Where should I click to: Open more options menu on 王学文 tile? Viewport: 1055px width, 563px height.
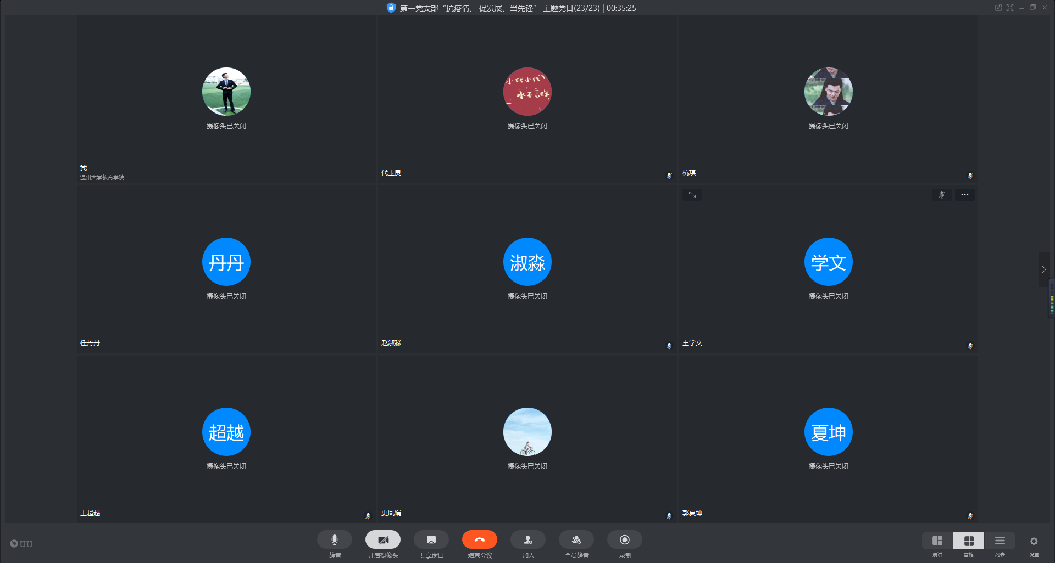pyautogui.click(x=965, y=195)
